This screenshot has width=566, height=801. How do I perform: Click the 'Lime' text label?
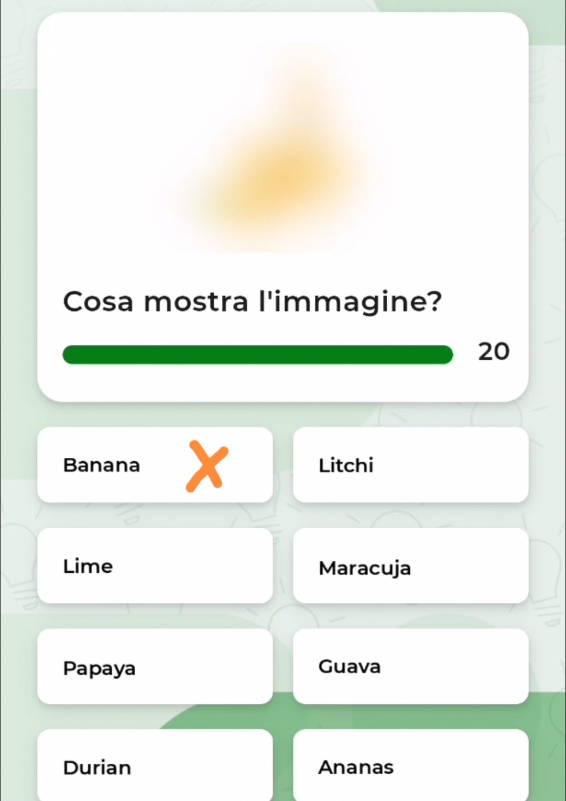[88, 567]
